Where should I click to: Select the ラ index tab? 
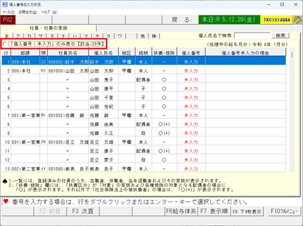[x=108, y=36]
